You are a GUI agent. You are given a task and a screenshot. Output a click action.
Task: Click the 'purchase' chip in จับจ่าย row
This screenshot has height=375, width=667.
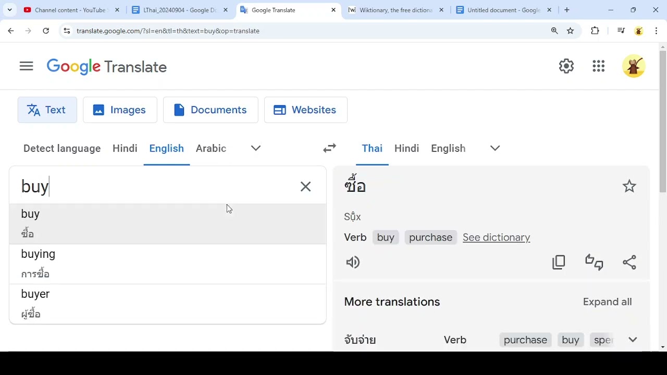pos(525,340)
